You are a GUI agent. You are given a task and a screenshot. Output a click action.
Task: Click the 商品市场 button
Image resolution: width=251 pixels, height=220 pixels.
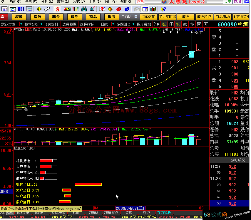[x=222, y=17]
